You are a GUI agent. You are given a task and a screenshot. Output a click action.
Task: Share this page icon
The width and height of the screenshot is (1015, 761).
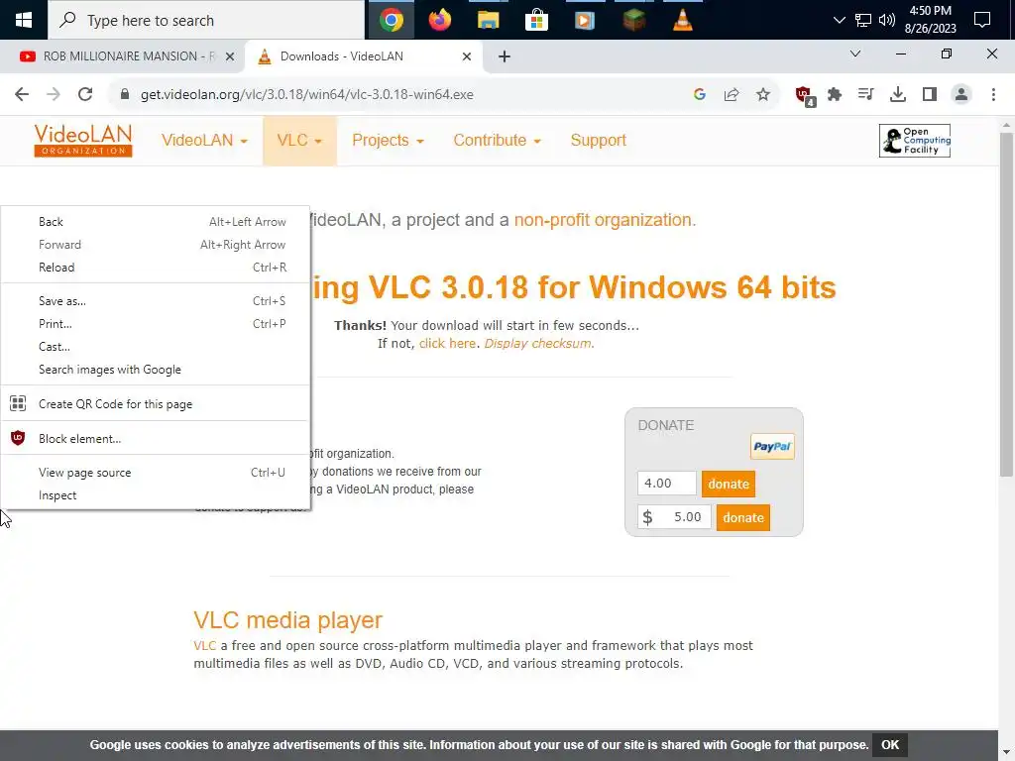click(732, 94)
